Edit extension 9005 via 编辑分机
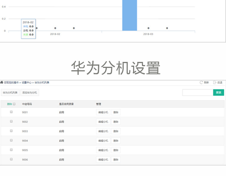This screenshot has height=176, width=226. click(x=103, y=150)
